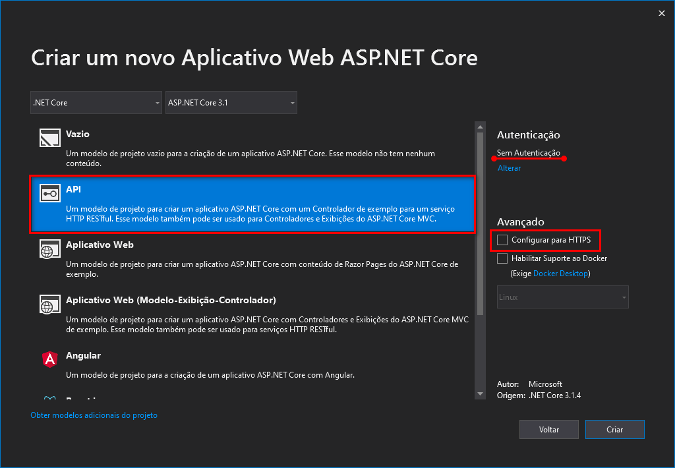
Task: Open the Linux OS dropdown
Action: coord(562,297)
